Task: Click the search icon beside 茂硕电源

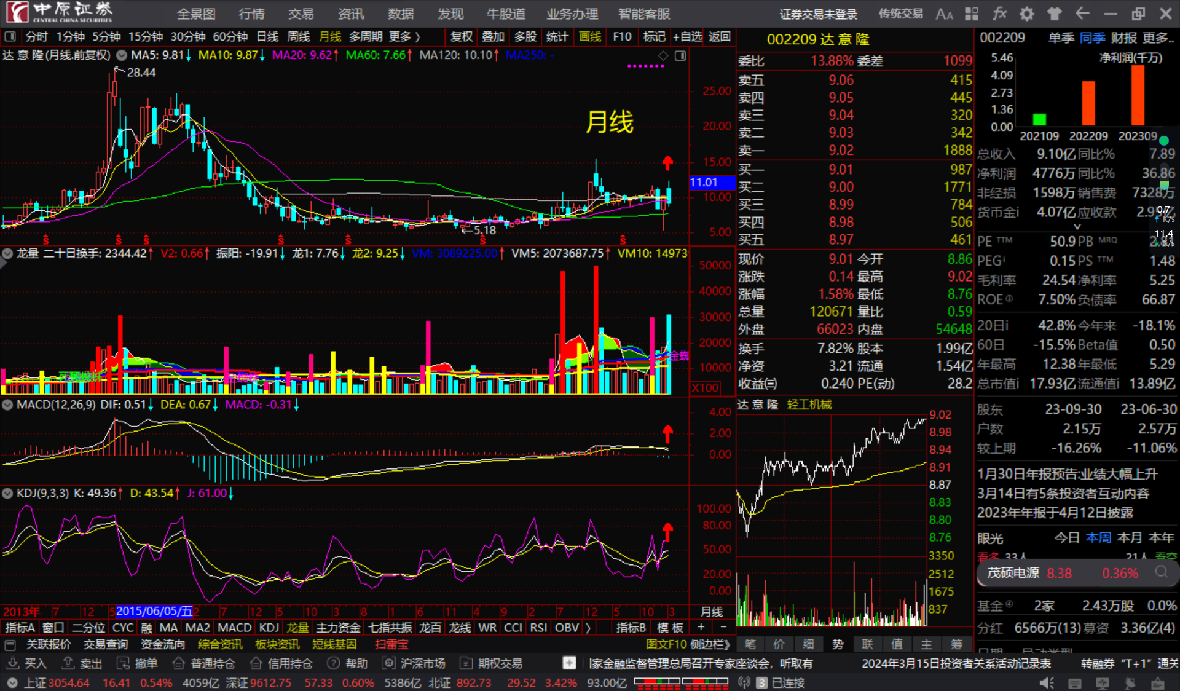Action: click(x=1161, y=572)
